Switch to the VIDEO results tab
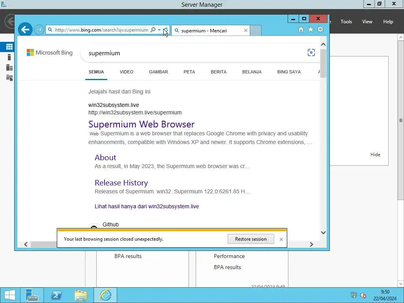The width and height of the screenshot is (404, 303). click(127, 72)
